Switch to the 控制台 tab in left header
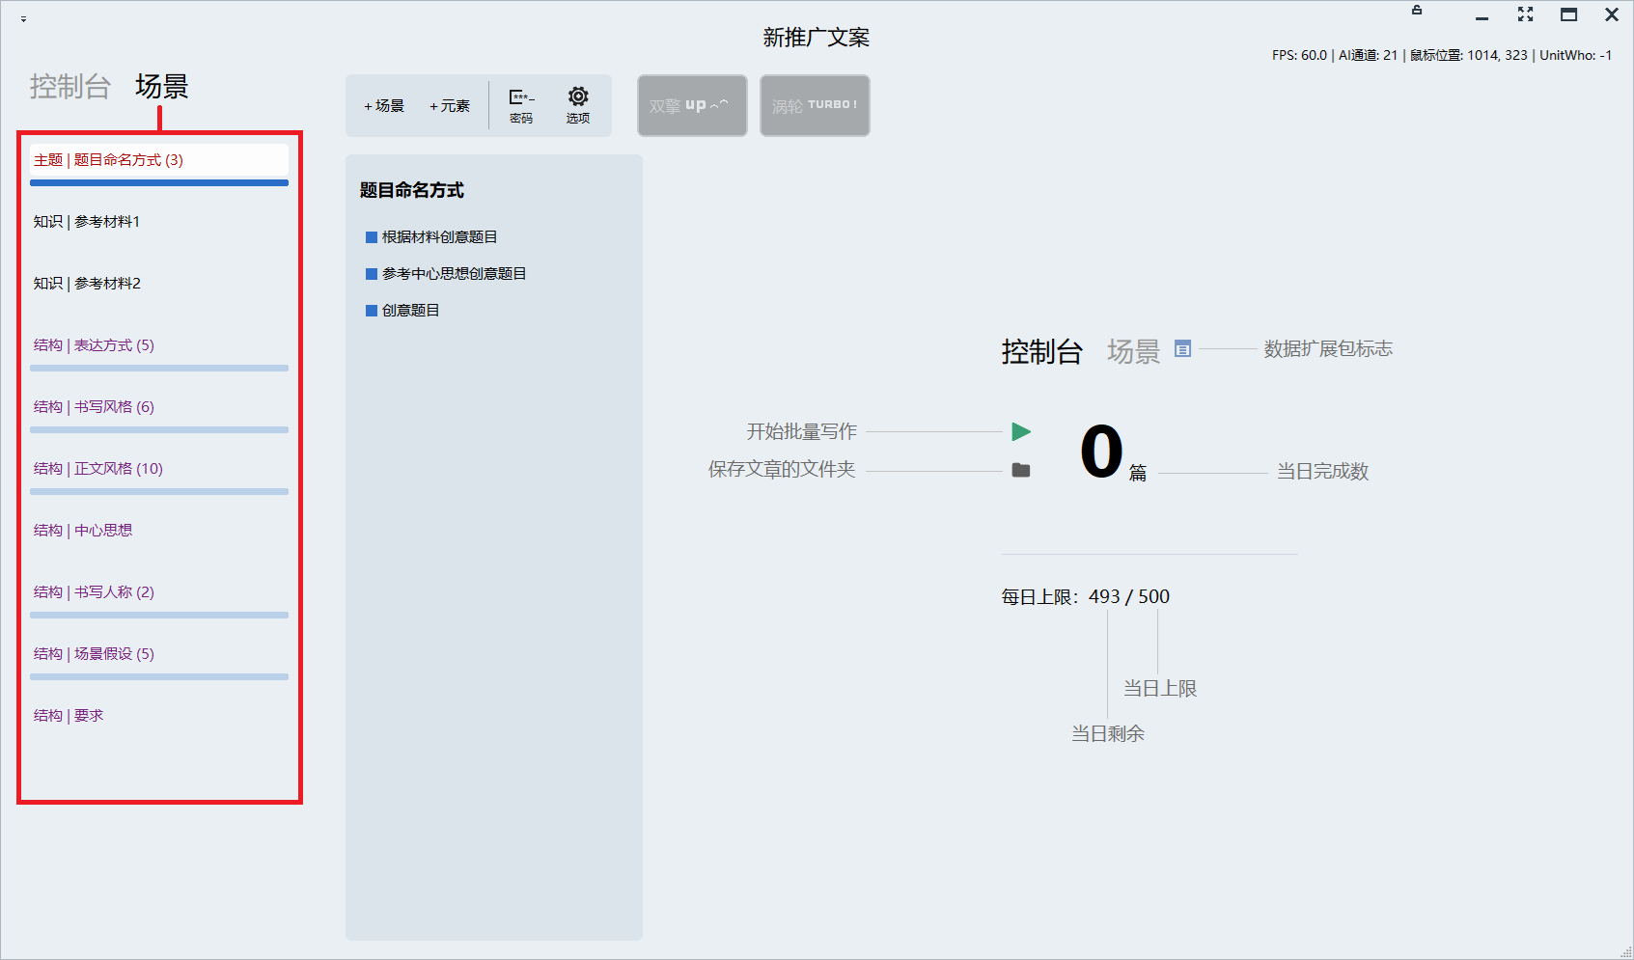1634x960 pixels. click(x=69, y=87)
